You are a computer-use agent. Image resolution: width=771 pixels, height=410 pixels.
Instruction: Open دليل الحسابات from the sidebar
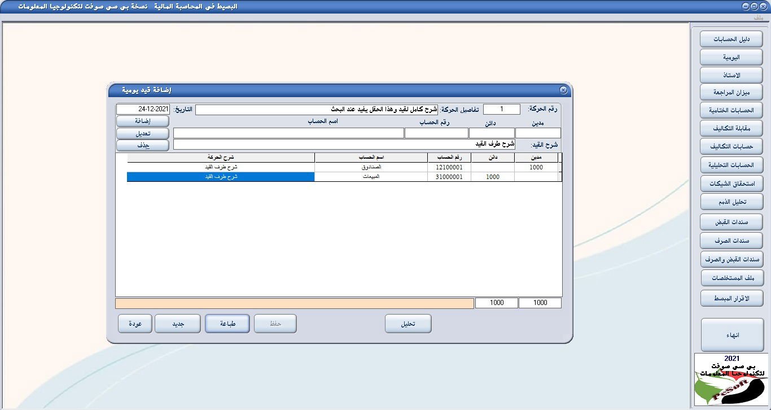click(x=731, y=38)
